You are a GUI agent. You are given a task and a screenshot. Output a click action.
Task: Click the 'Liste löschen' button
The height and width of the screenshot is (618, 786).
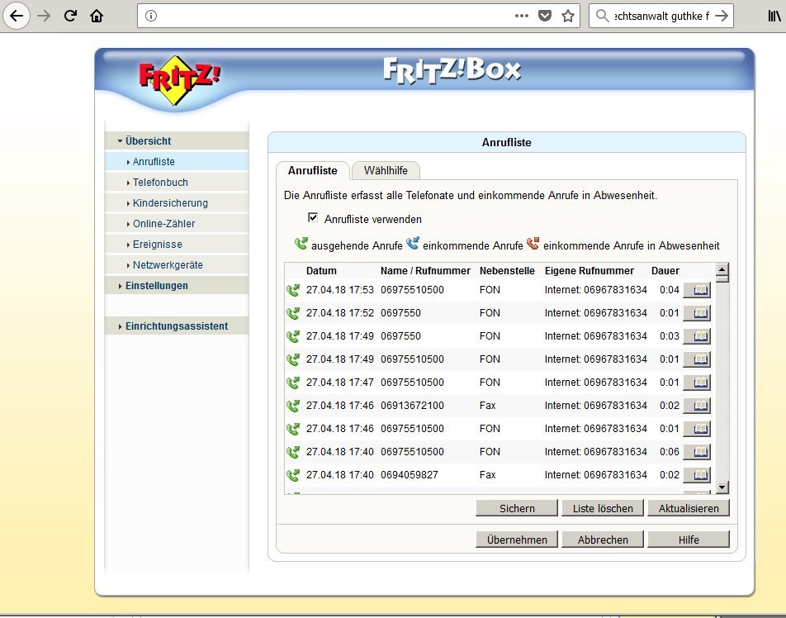[603, 508]
